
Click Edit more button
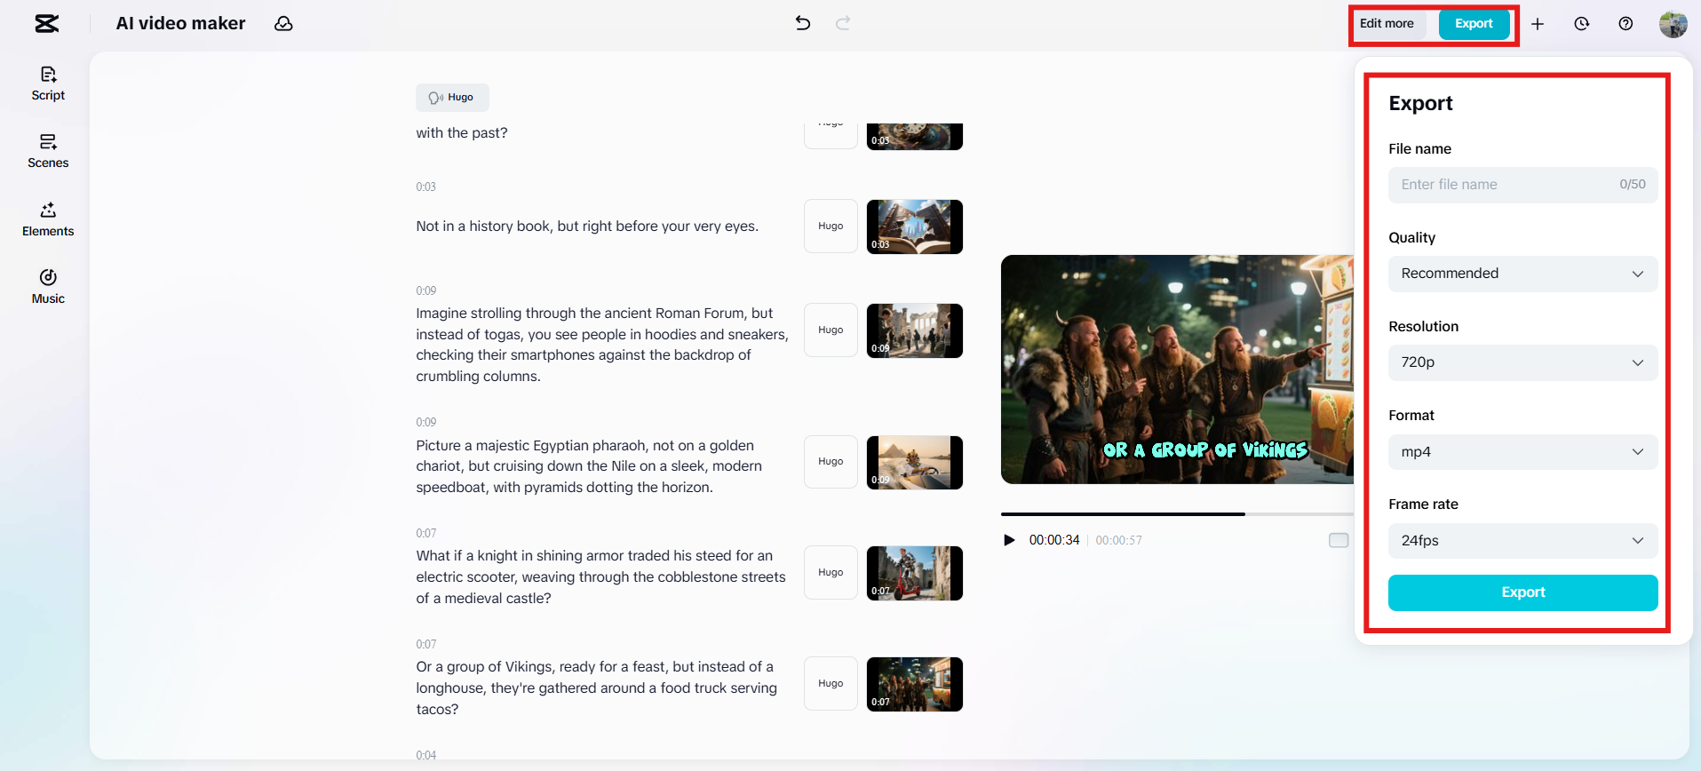(x=1387, y=24)
